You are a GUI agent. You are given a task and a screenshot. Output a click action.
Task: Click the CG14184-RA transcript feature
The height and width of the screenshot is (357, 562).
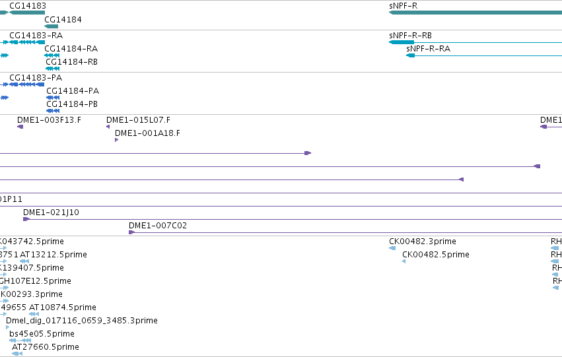click(x=52, y=55)
